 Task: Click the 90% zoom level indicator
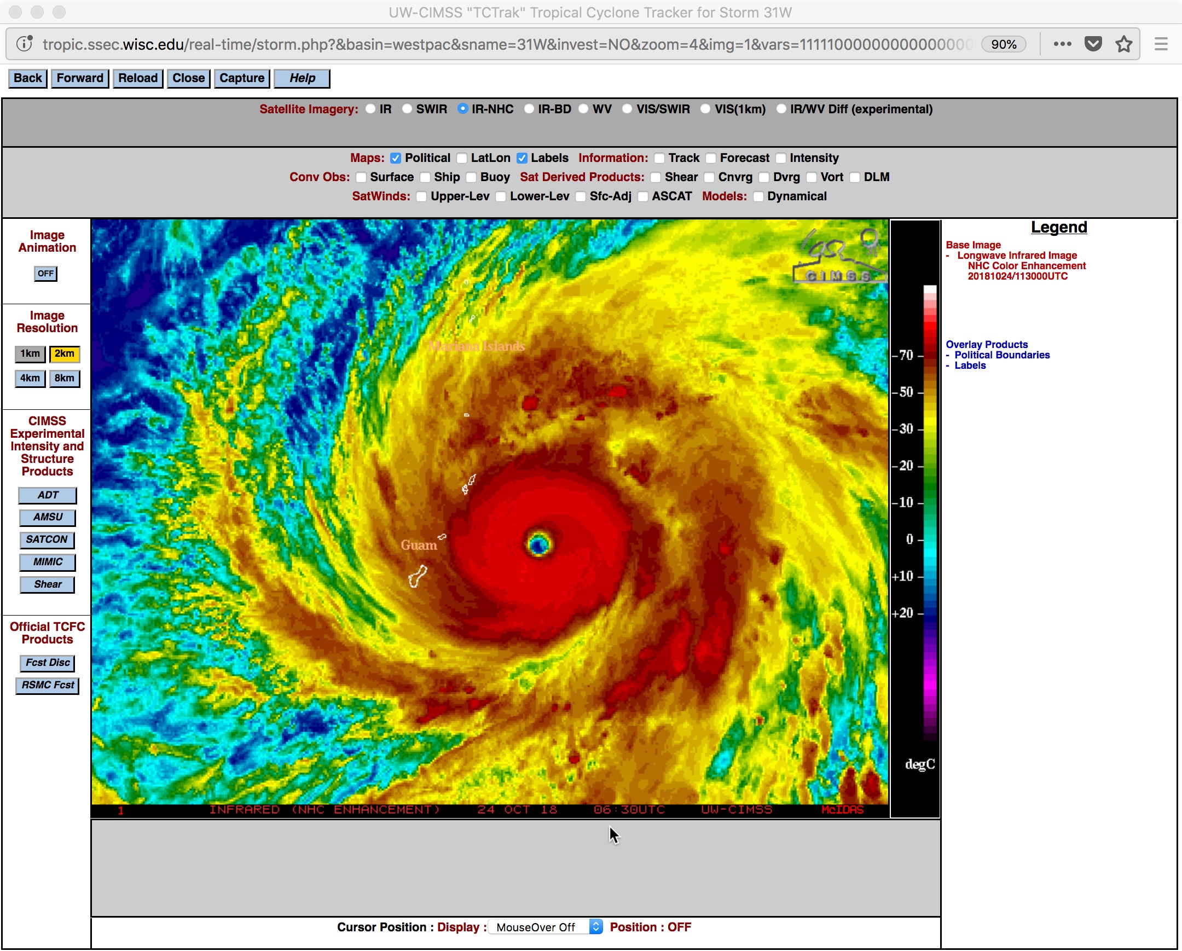[x=1003, y=44]
